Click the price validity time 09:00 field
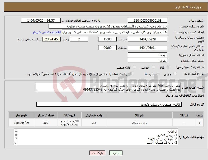The width and height of the screenshot is (208, 160). (x=107, y=48)
